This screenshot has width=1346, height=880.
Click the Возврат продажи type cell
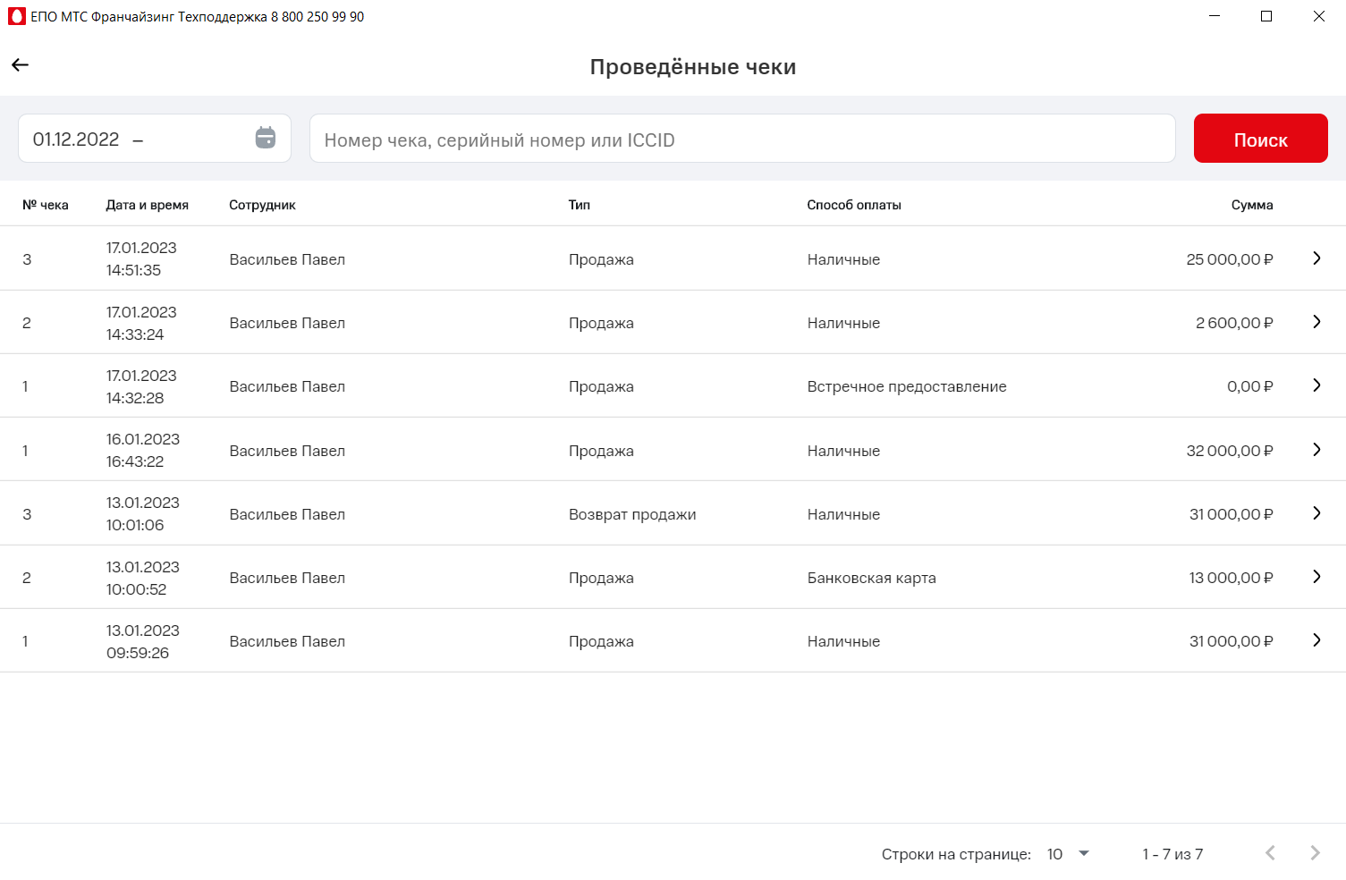[632, 514]
